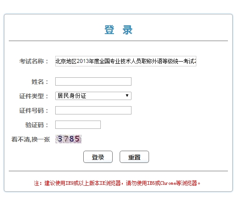Screen dimensions: 238x197
Task: Refresh the 3785 captcha image
Action: (x=68, y=139)
